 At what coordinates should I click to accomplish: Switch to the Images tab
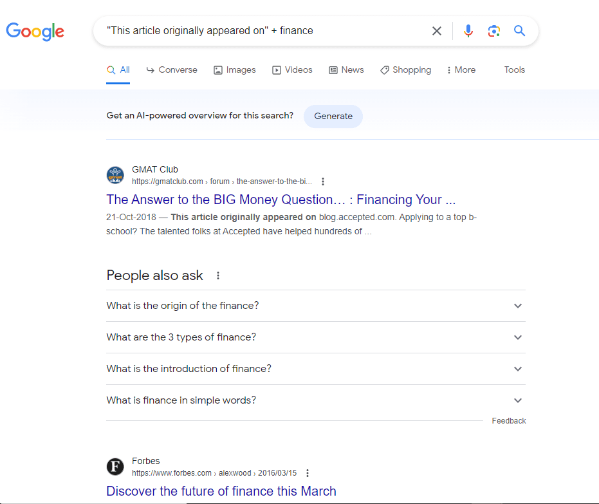(235, 70)
